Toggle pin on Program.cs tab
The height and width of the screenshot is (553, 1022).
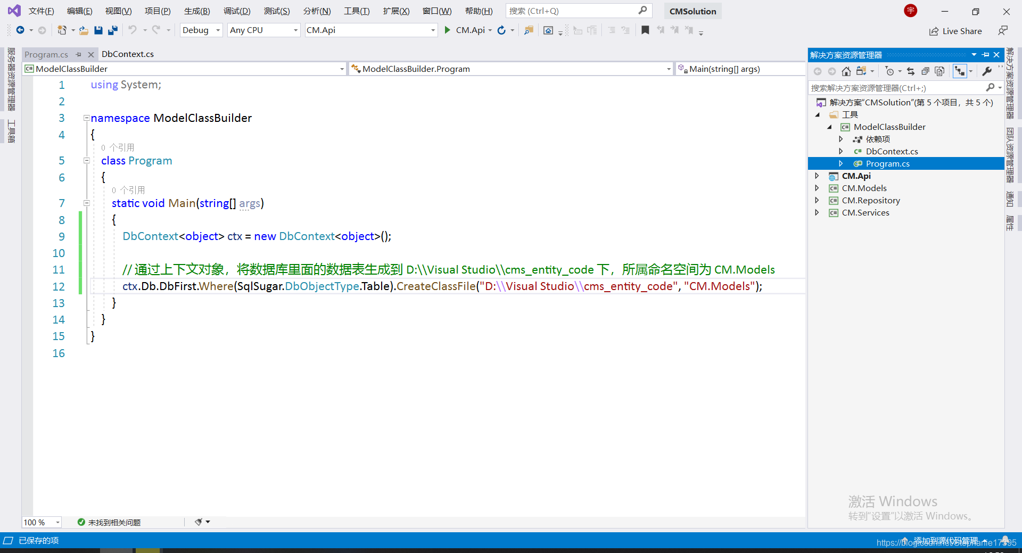78,54
